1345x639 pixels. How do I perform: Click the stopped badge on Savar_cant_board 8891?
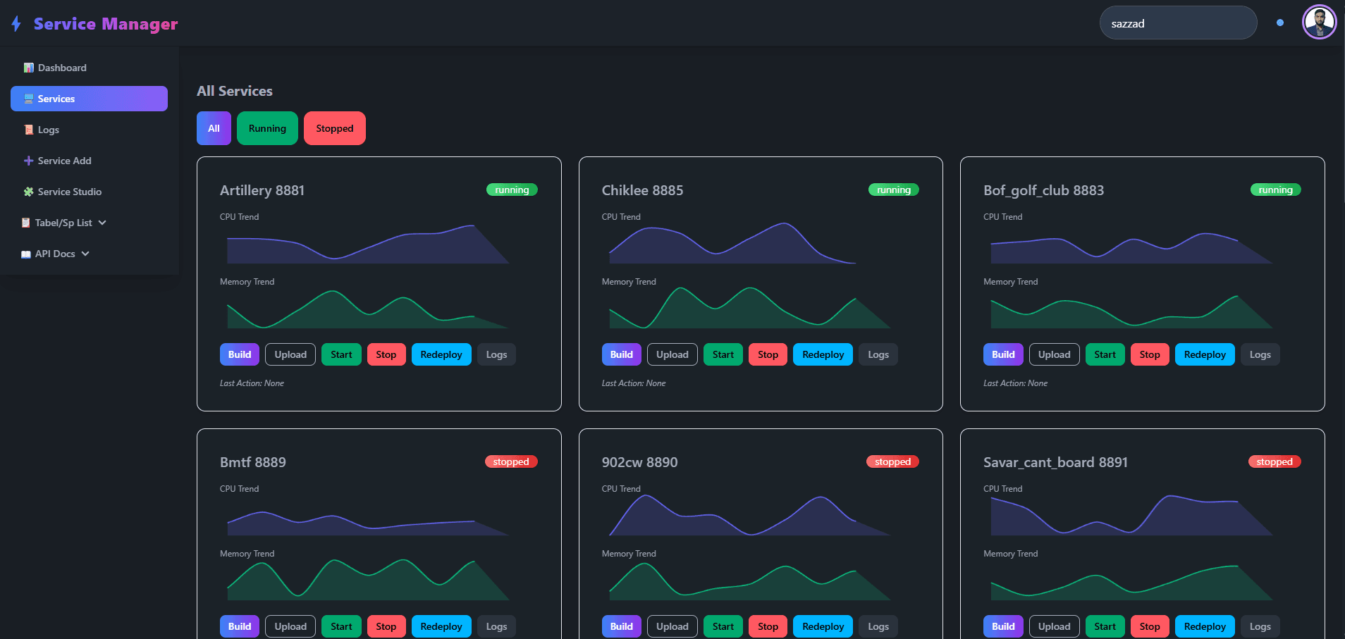point(1275,461)
